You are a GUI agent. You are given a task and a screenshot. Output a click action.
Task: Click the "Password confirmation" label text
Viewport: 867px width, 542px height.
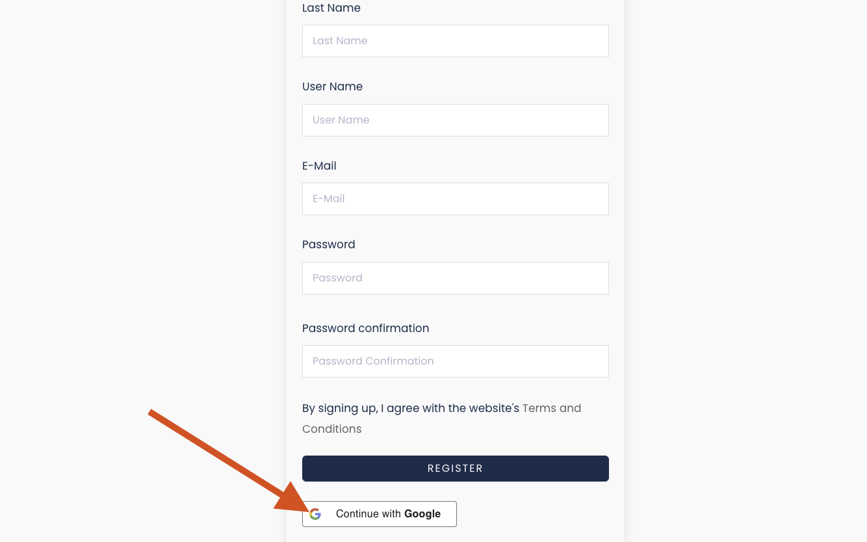click(x=365, y=328)
